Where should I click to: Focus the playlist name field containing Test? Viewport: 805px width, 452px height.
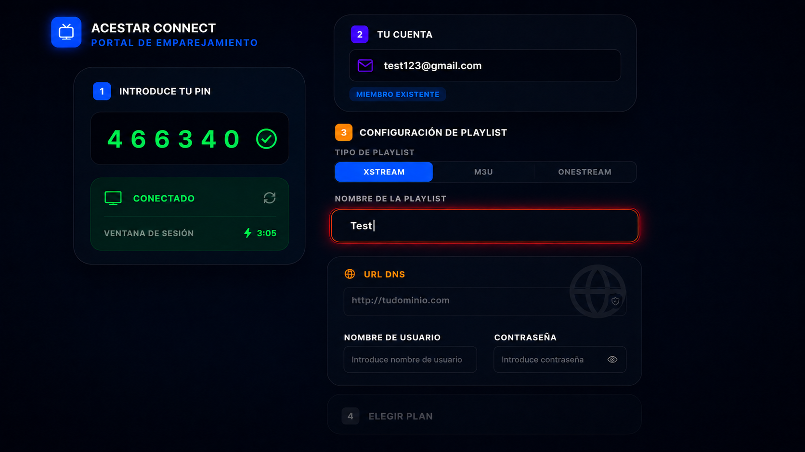tap(485, 226)
